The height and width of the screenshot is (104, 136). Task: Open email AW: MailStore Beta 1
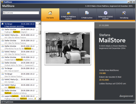[20, 86]
